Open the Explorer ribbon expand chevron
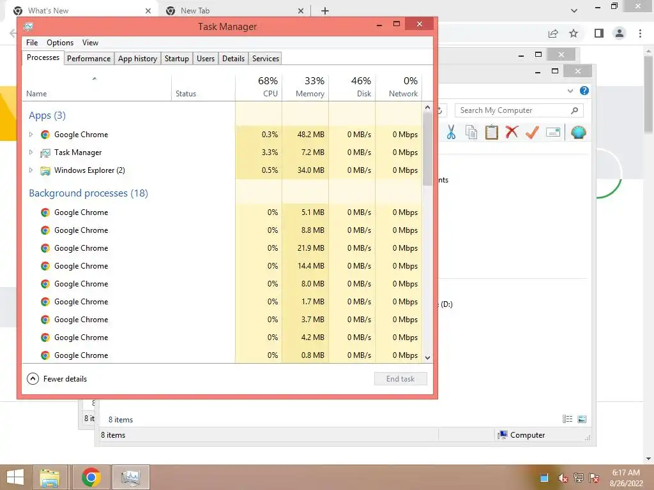 (570, 91)
